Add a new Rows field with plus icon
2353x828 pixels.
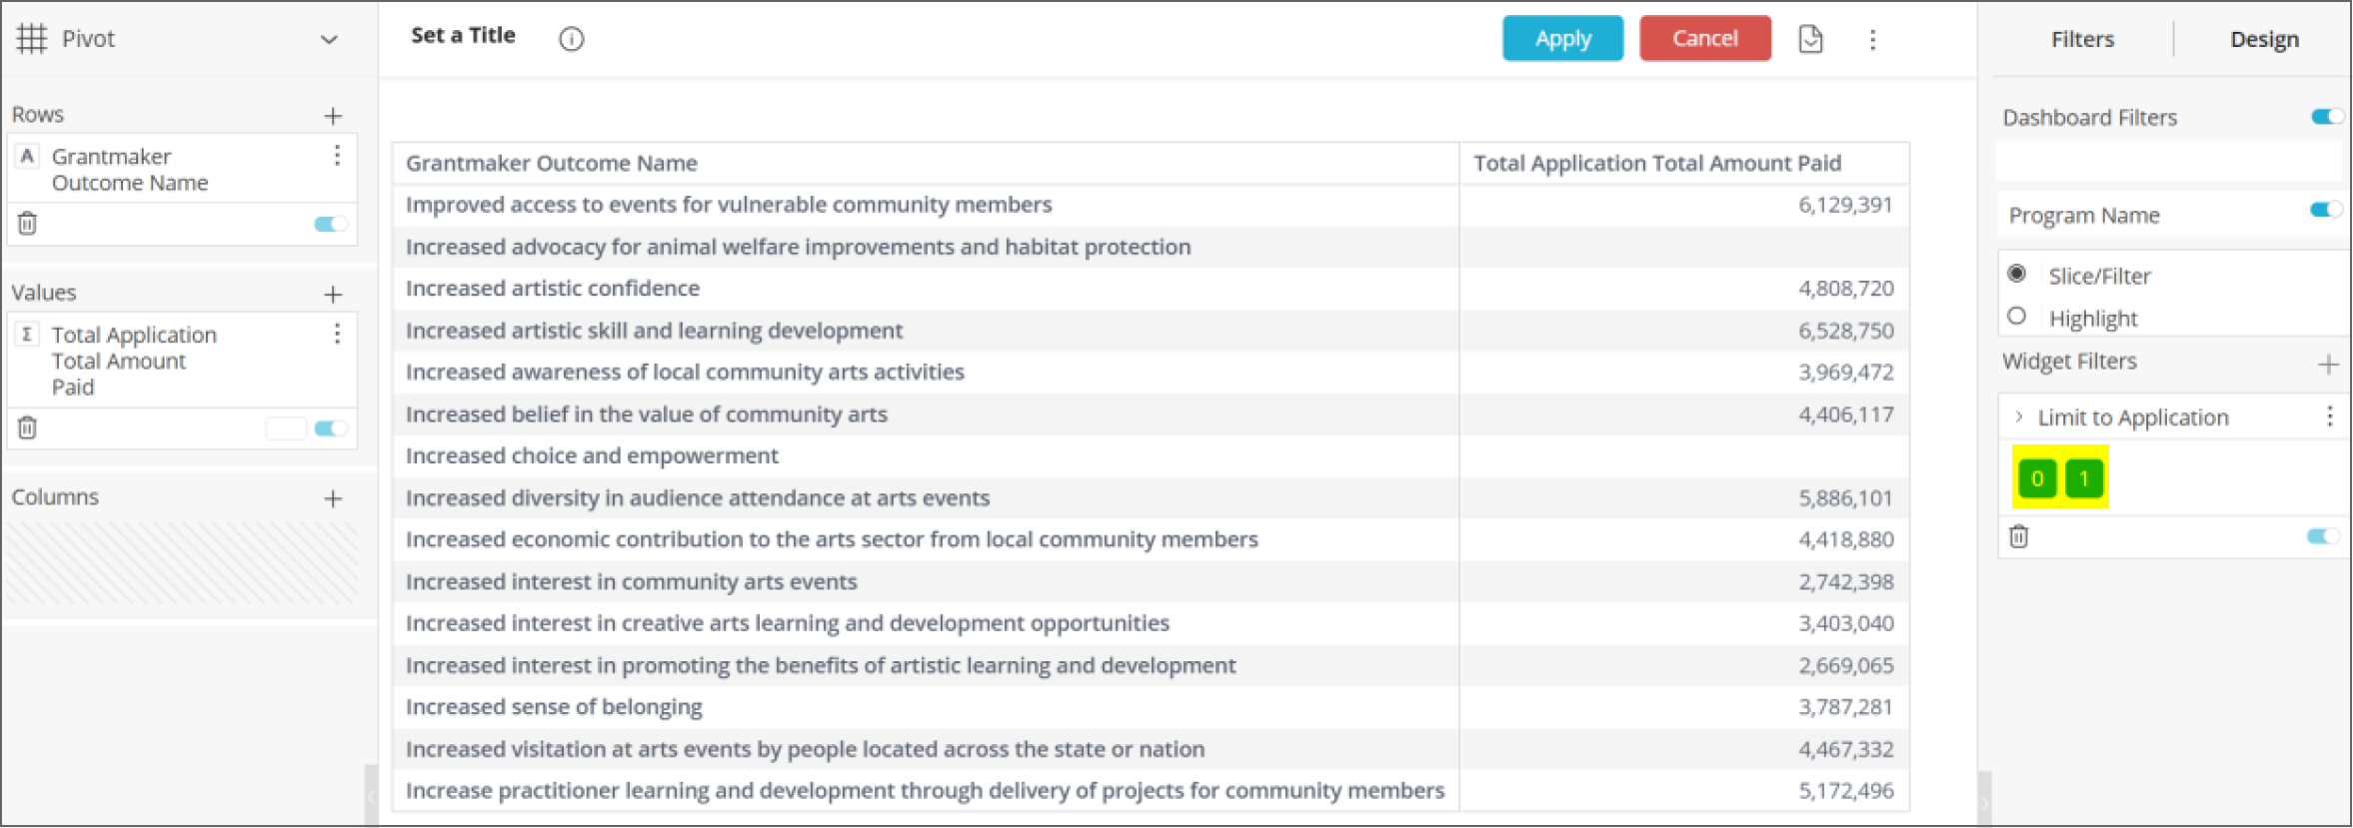coord(333,116)
